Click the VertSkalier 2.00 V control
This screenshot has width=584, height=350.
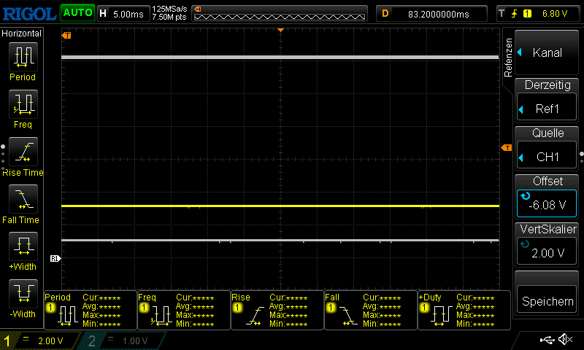[x=547, y=244]
